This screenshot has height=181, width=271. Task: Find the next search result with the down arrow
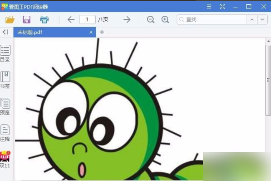point(262,19)
